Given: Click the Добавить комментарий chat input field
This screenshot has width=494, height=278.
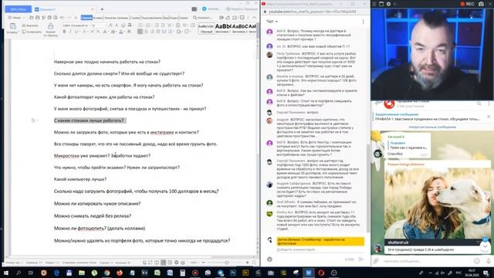Looking at the screenshot, I should click(x=320, y=249).
